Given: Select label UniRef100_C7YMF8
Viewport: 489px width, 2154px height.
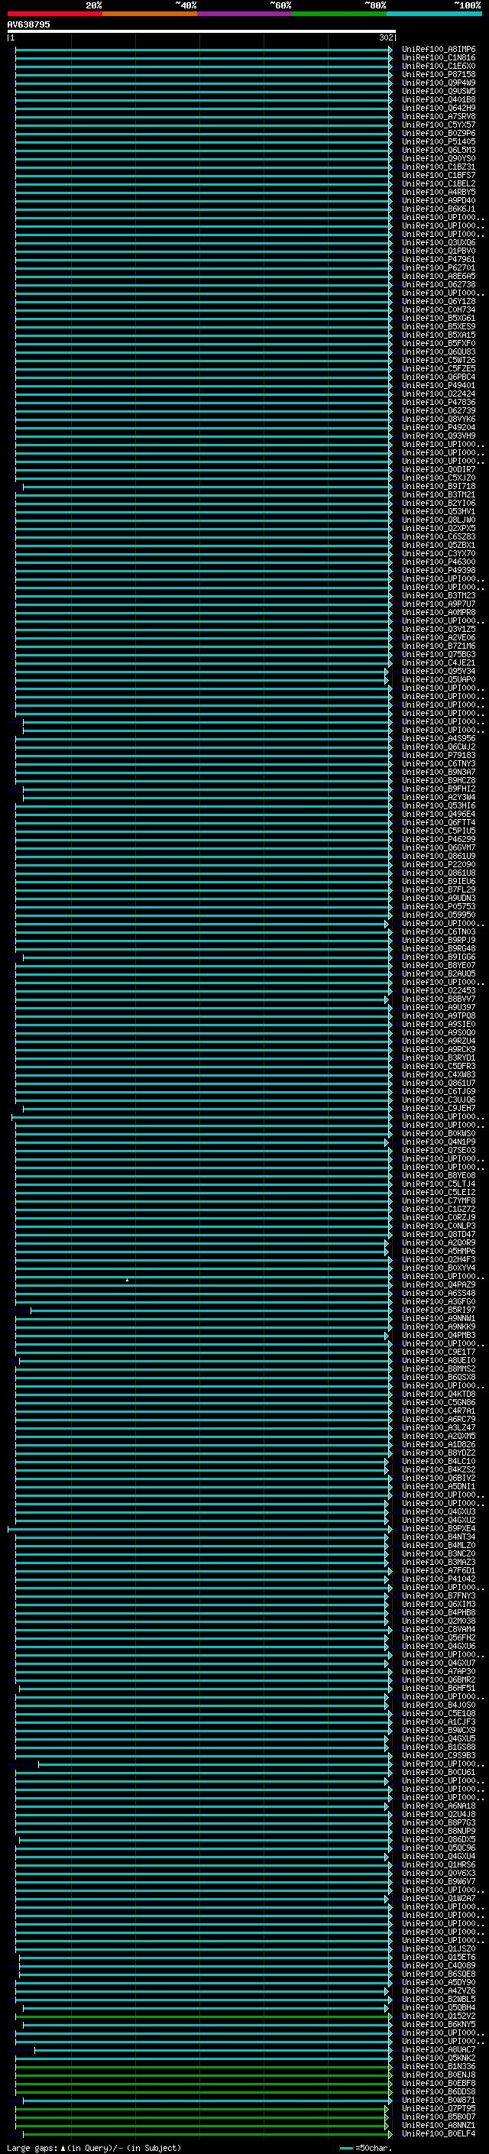Looking at the screenshot, I should pos(439,1200).
